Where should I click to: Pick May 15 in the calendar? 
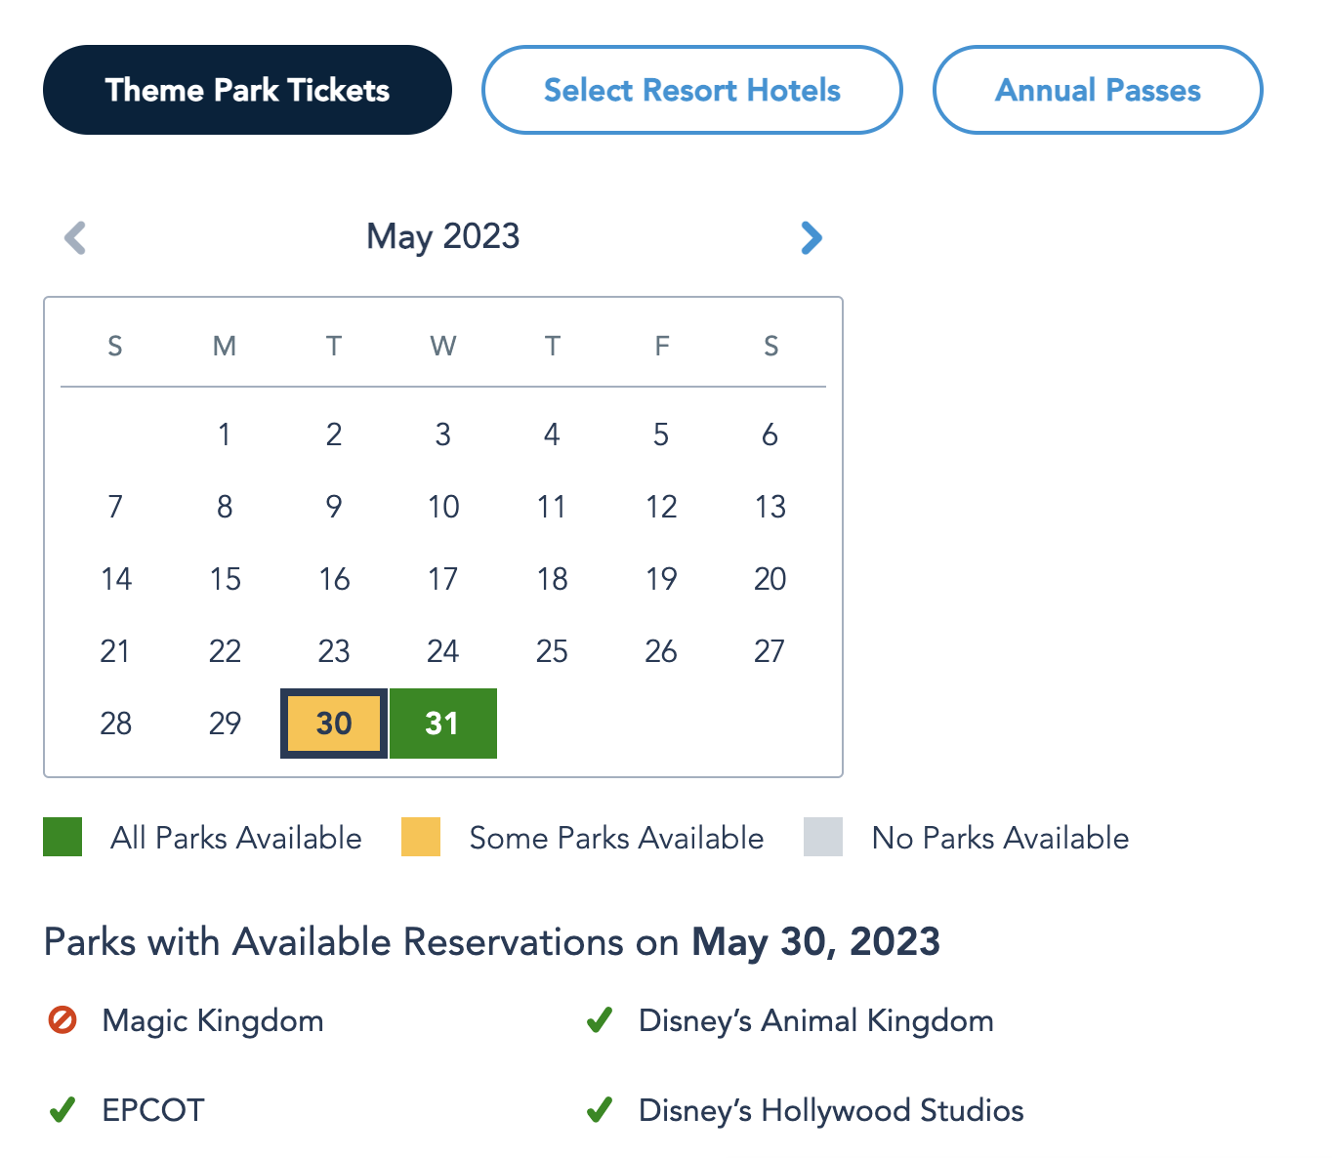coord(225,579)
